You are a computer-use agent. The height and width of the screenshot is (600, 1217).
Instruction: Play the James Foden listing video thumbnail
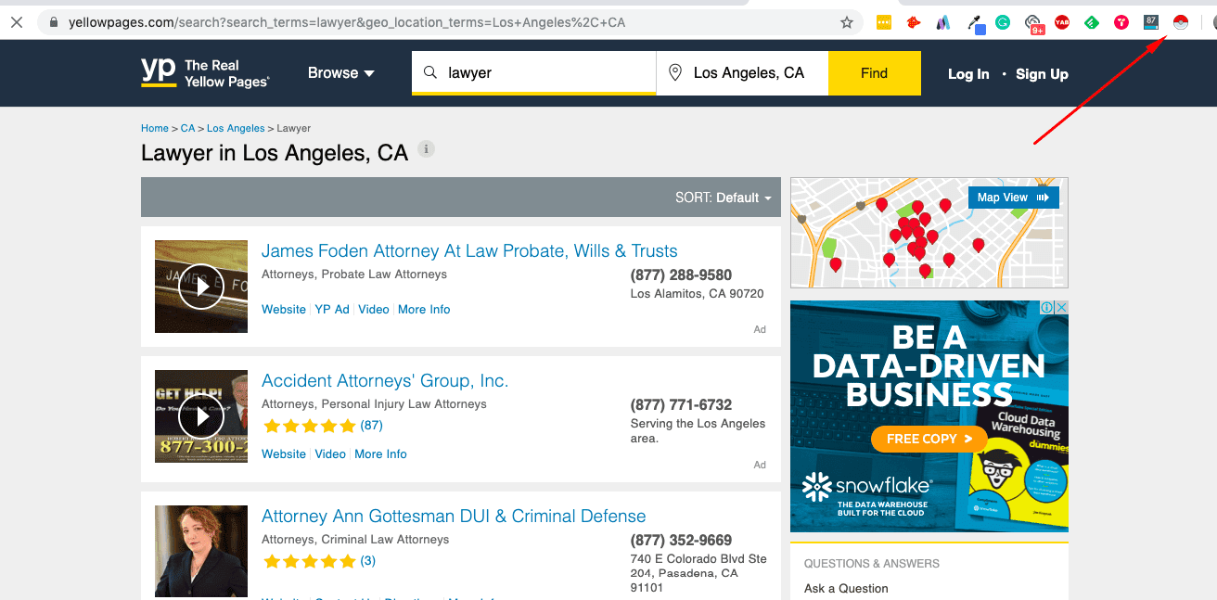(200, 286)
